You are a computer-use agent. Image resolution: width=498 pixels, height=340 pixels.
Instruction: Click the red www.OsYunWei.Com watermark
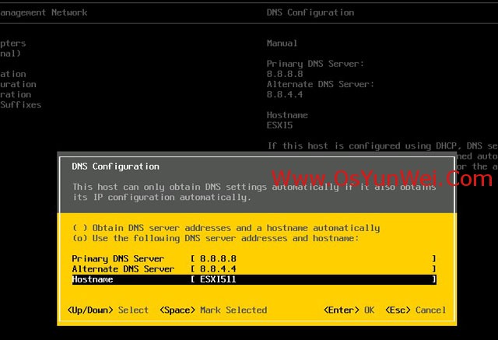point(381,179)
